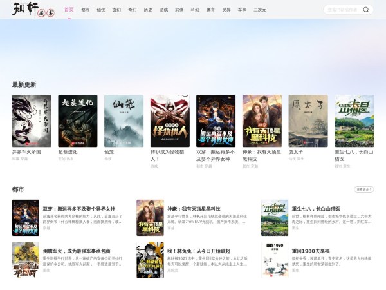Go to the 都市 category in the navigation
386x290 pixels.
pyautogui.click(x=85, y=10)
